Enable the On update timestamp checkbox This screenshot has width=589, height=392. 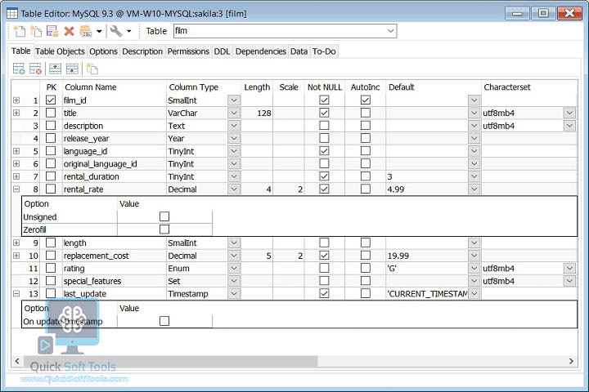164,321
